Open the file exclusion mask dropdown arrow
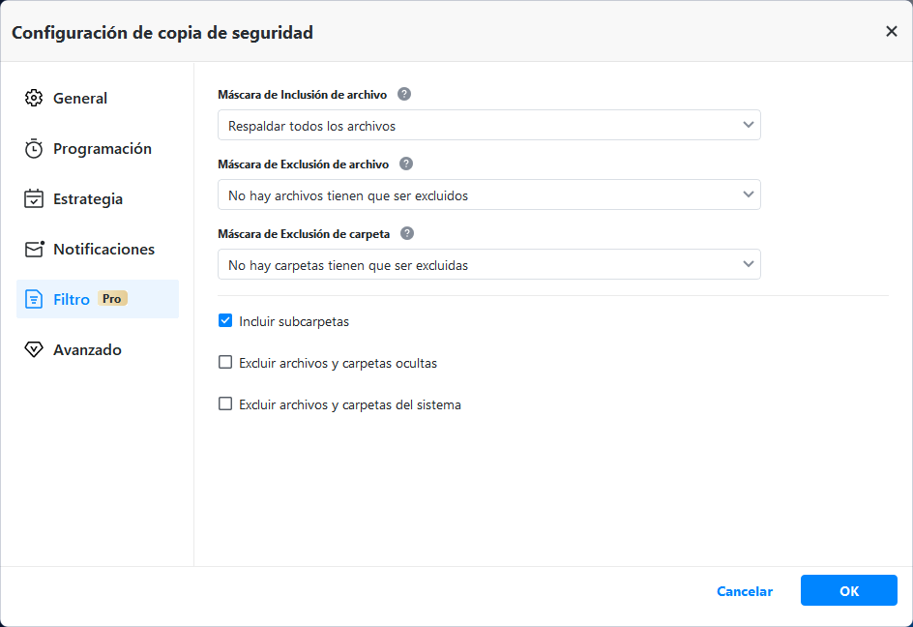 [748, 194]
